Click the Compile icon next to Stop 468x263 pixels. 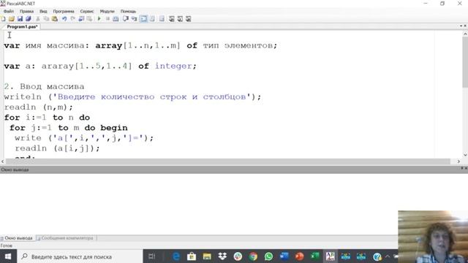116,19
